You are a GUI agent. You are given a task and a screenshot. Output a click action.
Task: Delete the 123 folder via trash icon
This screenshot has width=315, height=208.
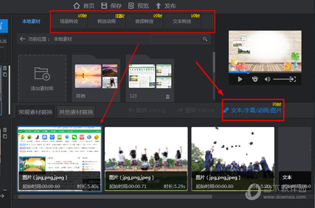tap(168, 97)
